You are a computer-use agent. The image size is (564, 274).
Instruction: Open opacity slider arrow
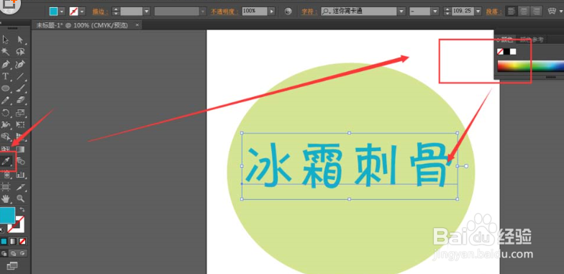(x=272, y=12)
